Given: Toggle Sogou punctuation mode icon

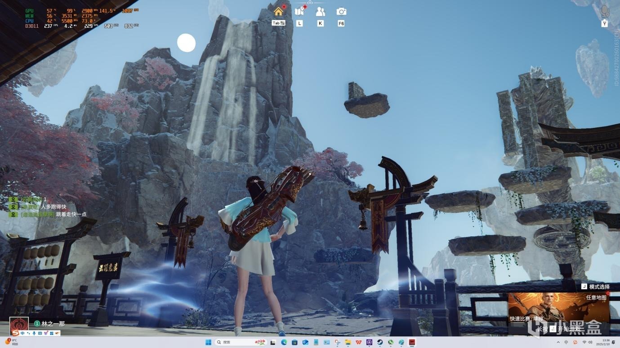Looking at the screenshot, I should click(x=28, y=333).
